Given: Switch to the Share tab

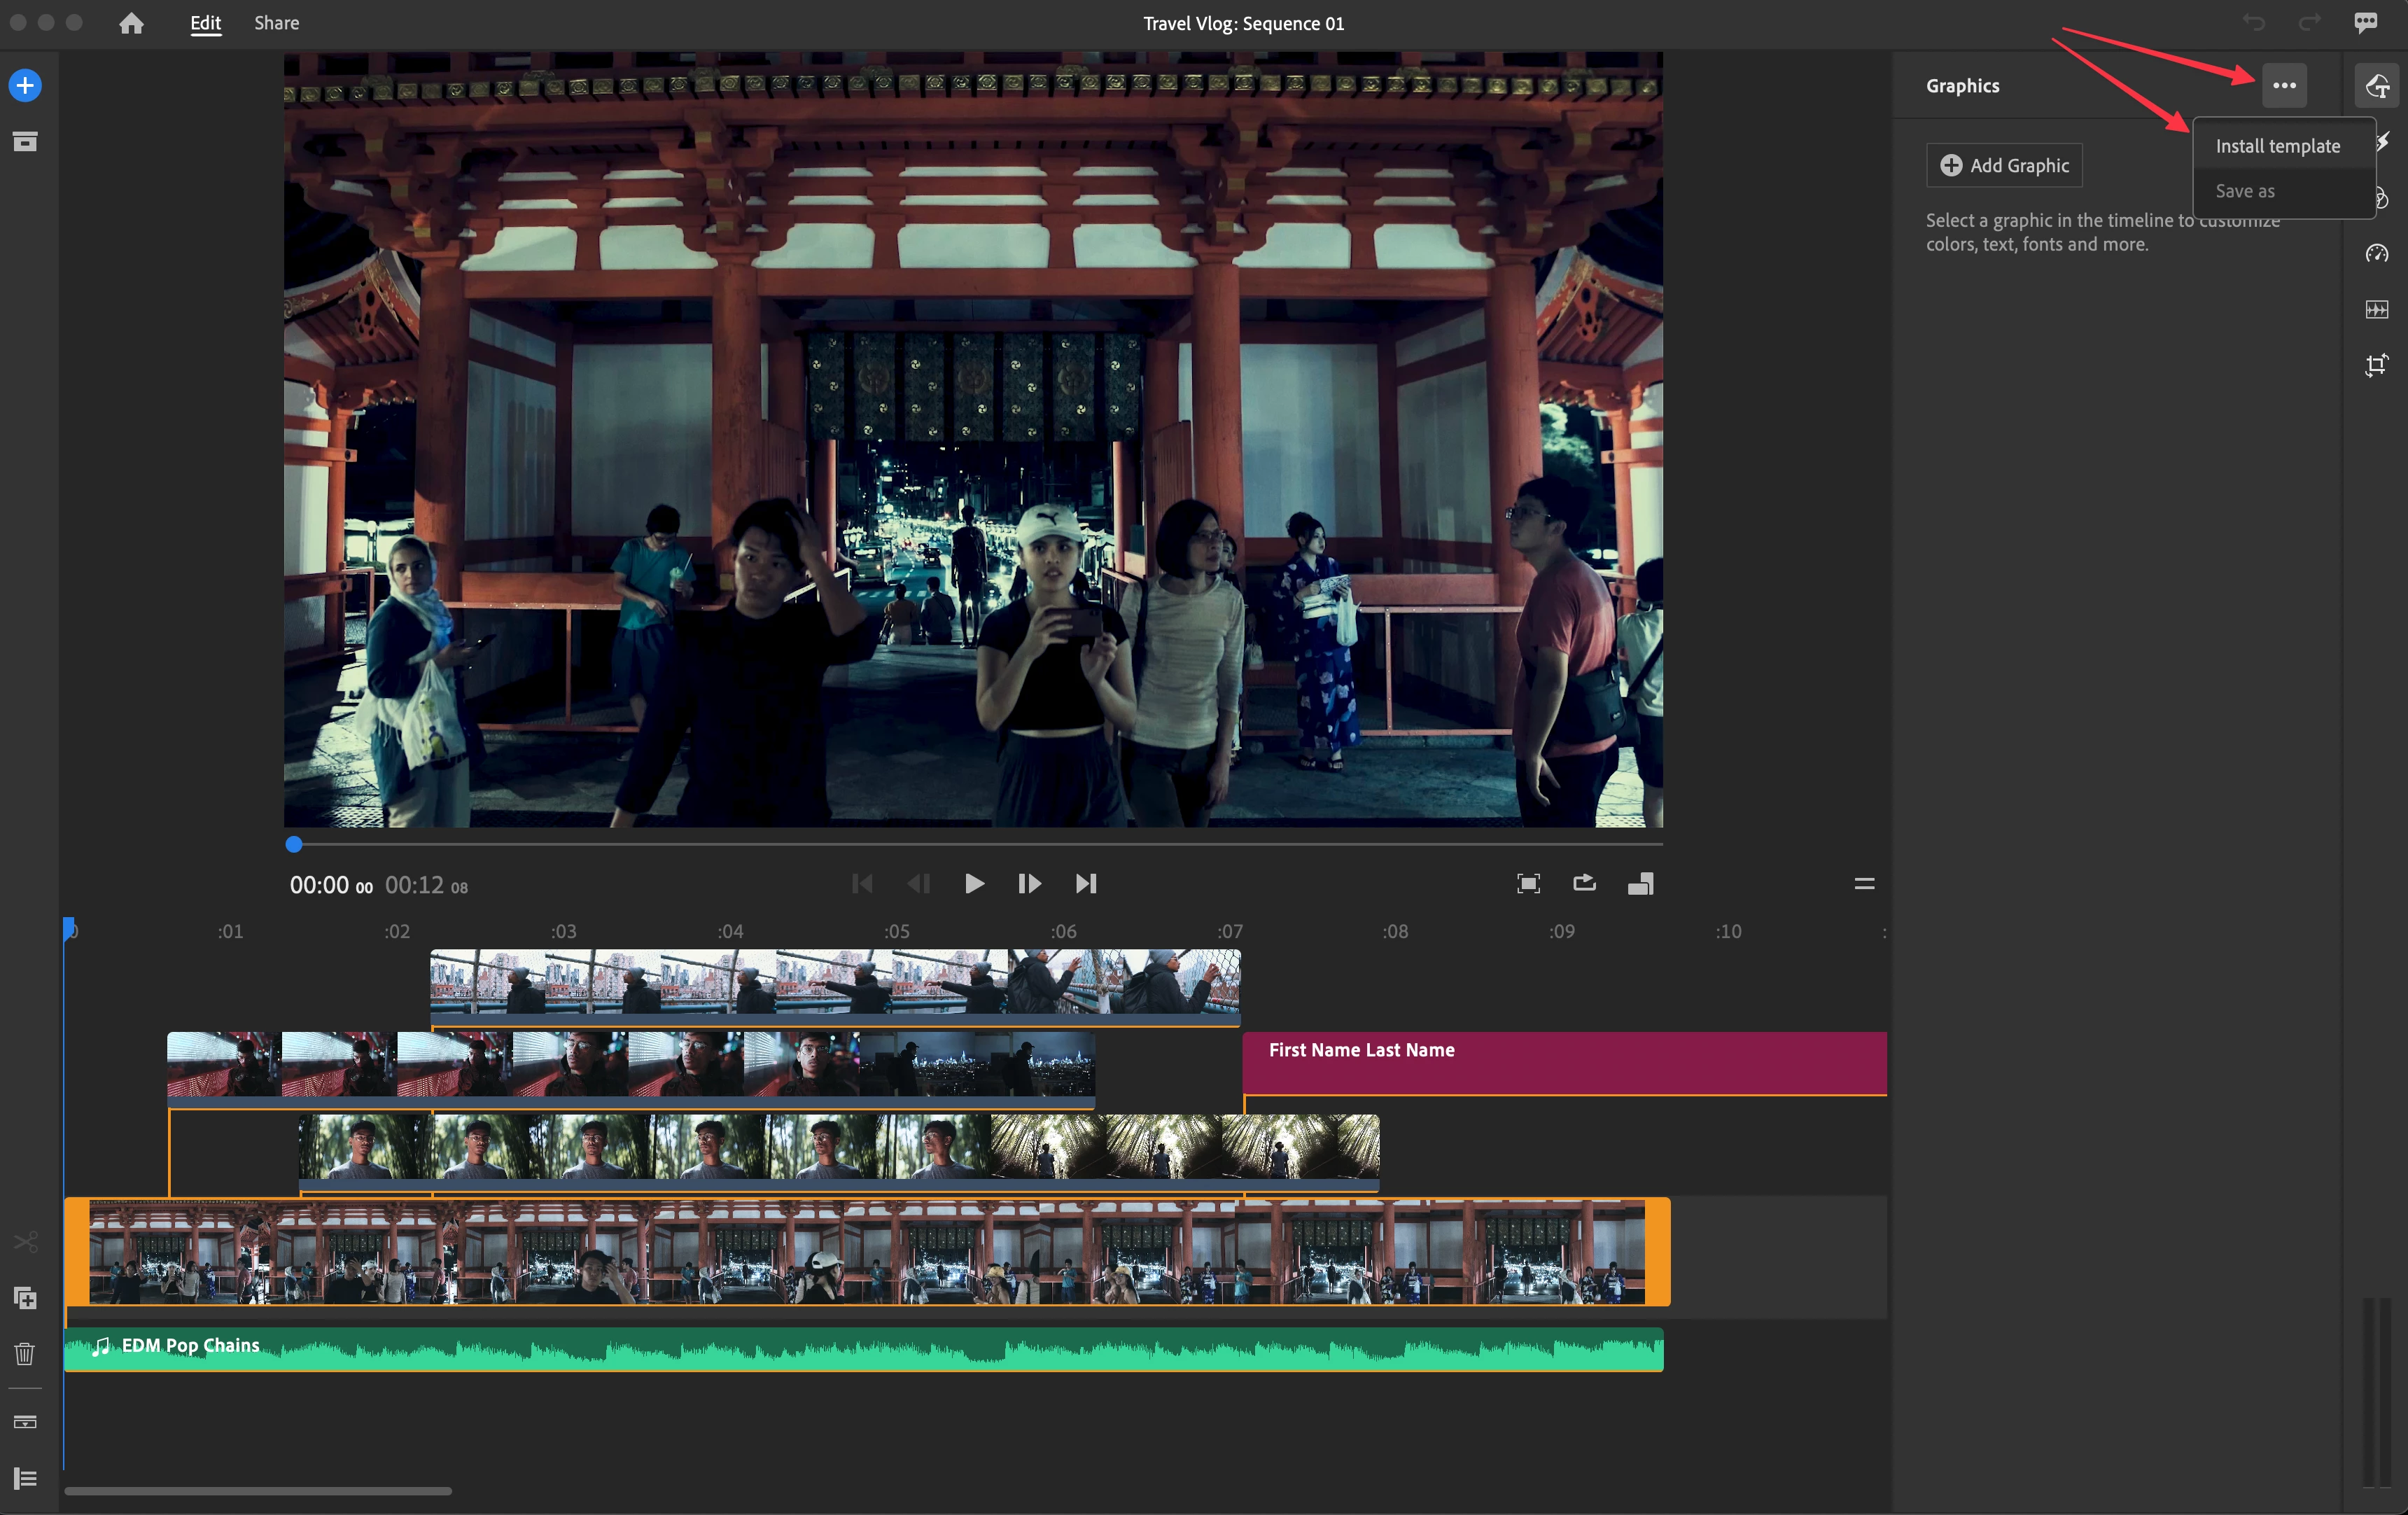Looking at the screenshot, I should coord(276,23).
